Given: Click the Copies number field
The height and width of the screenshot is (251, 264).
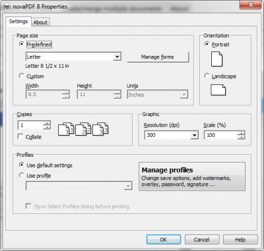Looking at the screenshot, I should coord(30,125).
